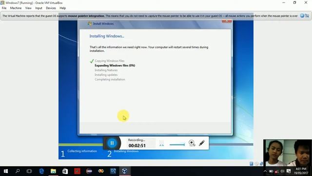
Task: Open the volume tray icon
Action: [x=282, y=171]
